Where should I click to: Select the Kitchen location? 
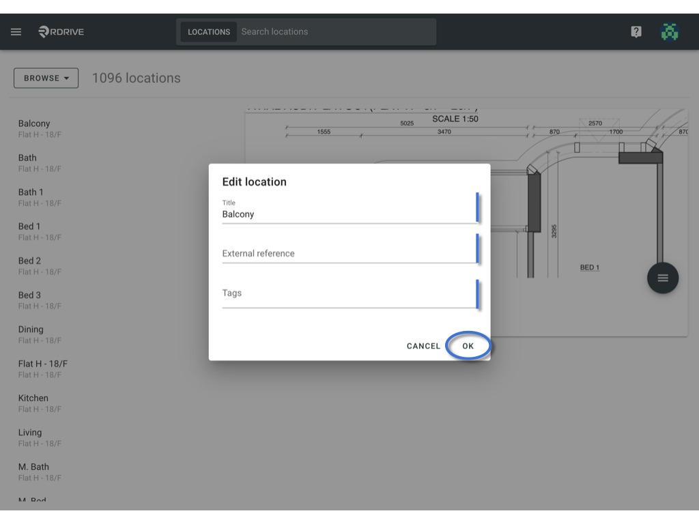[40, 403]
